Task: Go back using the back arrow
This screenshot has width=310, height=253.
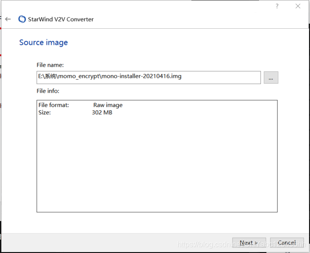Action: click(8, 19)
